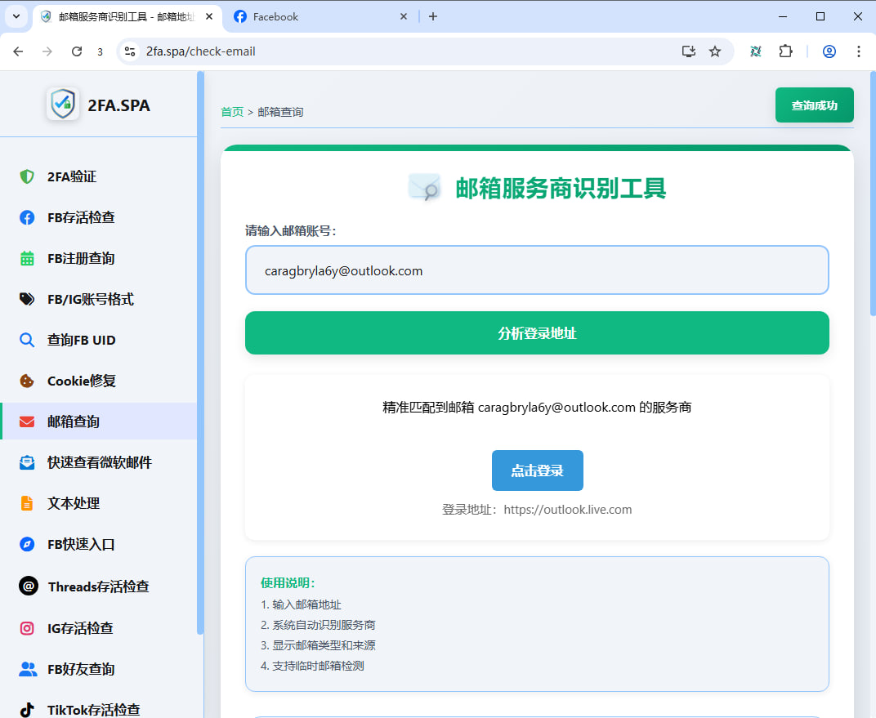Open the Extensions puzzle menu
The height and width of the screenshot is (718, 876).
785,51
